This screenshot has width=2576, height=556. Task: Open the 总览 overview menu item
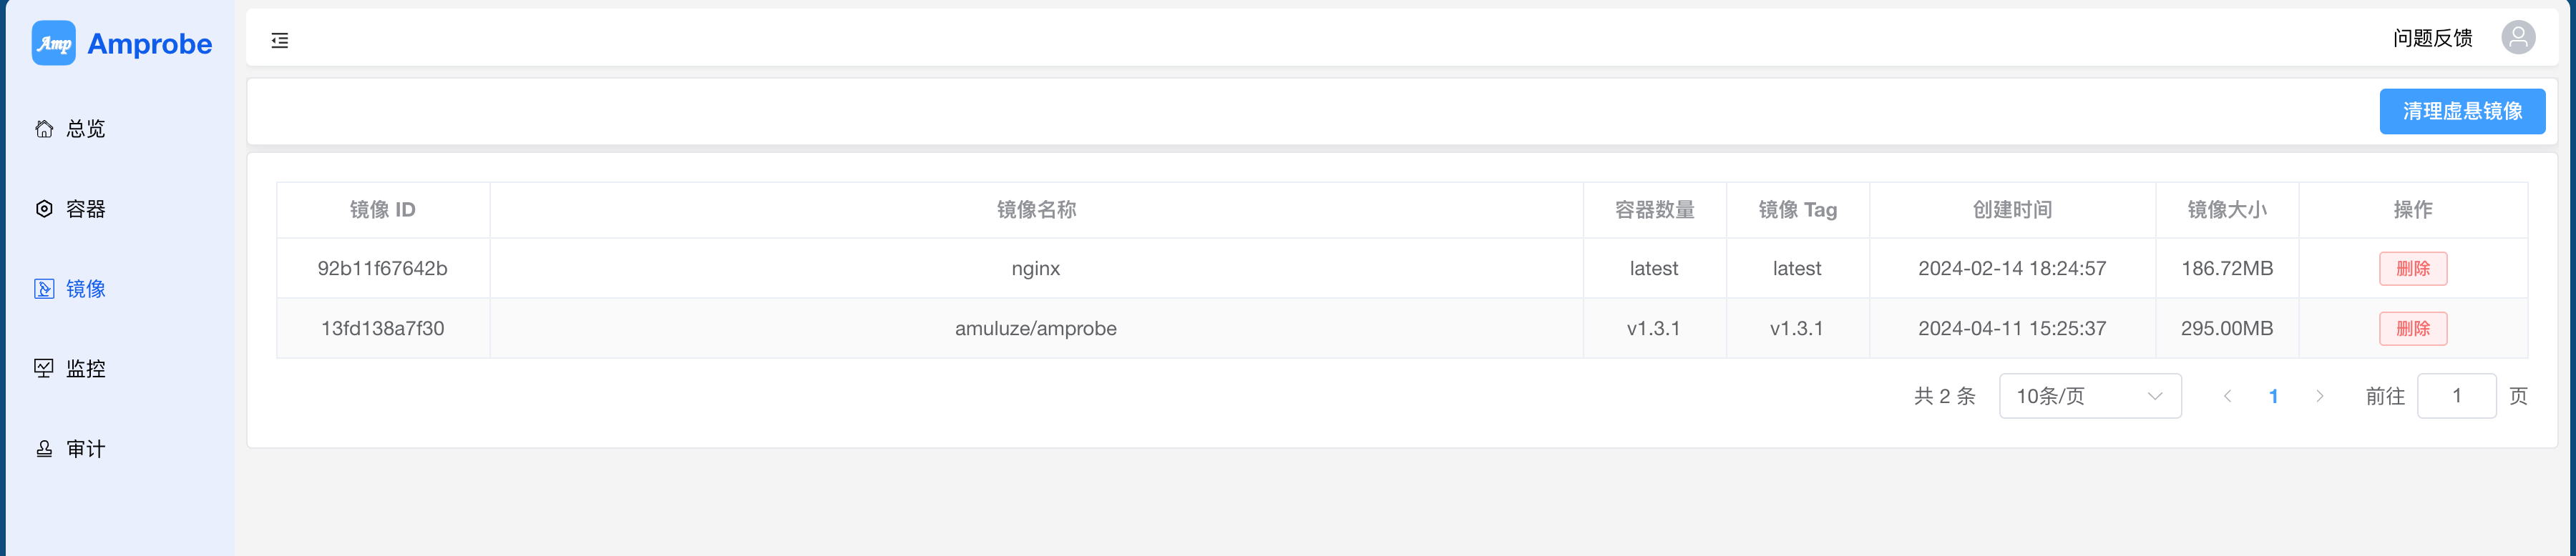(x=86, y=129)
